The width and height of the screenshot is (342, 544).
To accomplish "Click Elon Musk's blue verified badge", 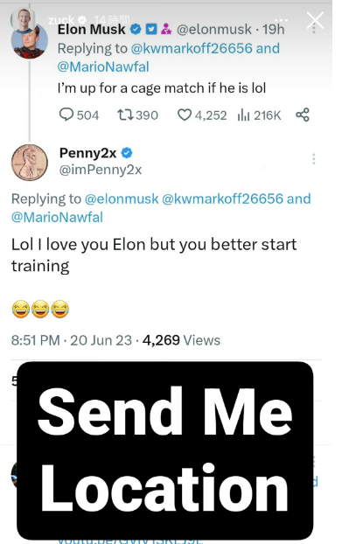I will point(136,30).
